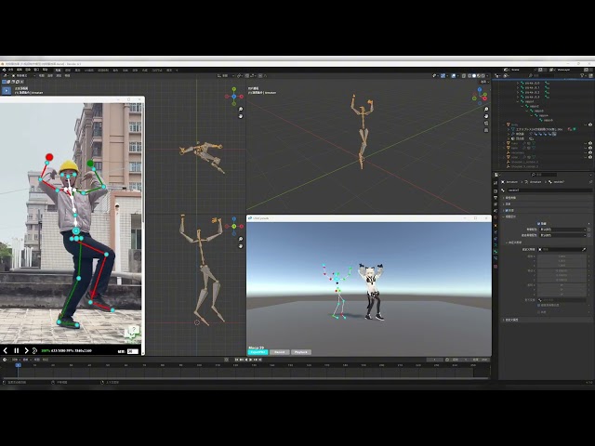This screenshot has height=446, width=595.
Task: Pan hand icon in the top-left viewport
Action: coord(241,116)
